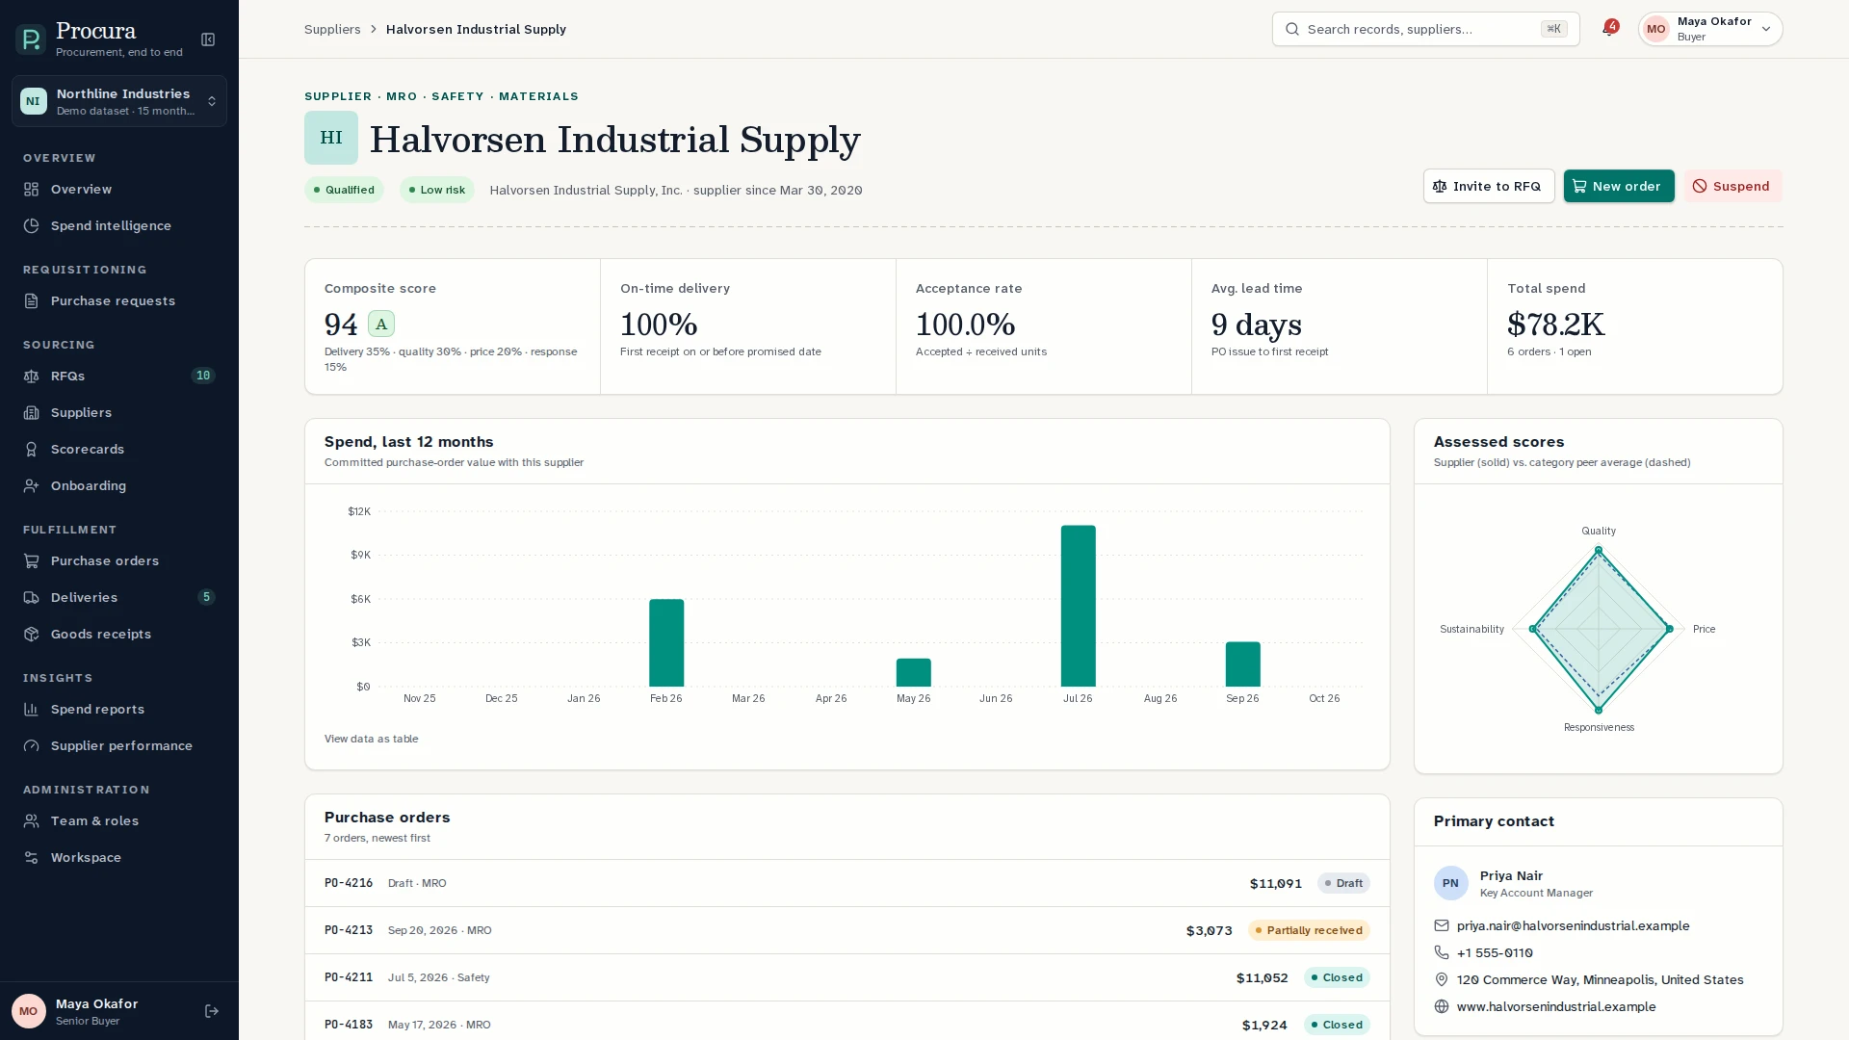Click the Sep 26 spend bar
The height and width of the screenshot is (1040, 1849).
[1242, 664]
